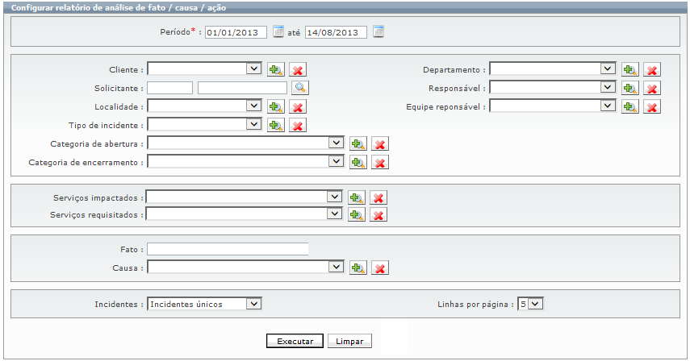Viewport: 690px width, 361px height.
Task: Click add icon beside Causa
Action: (x=358, y=268)
